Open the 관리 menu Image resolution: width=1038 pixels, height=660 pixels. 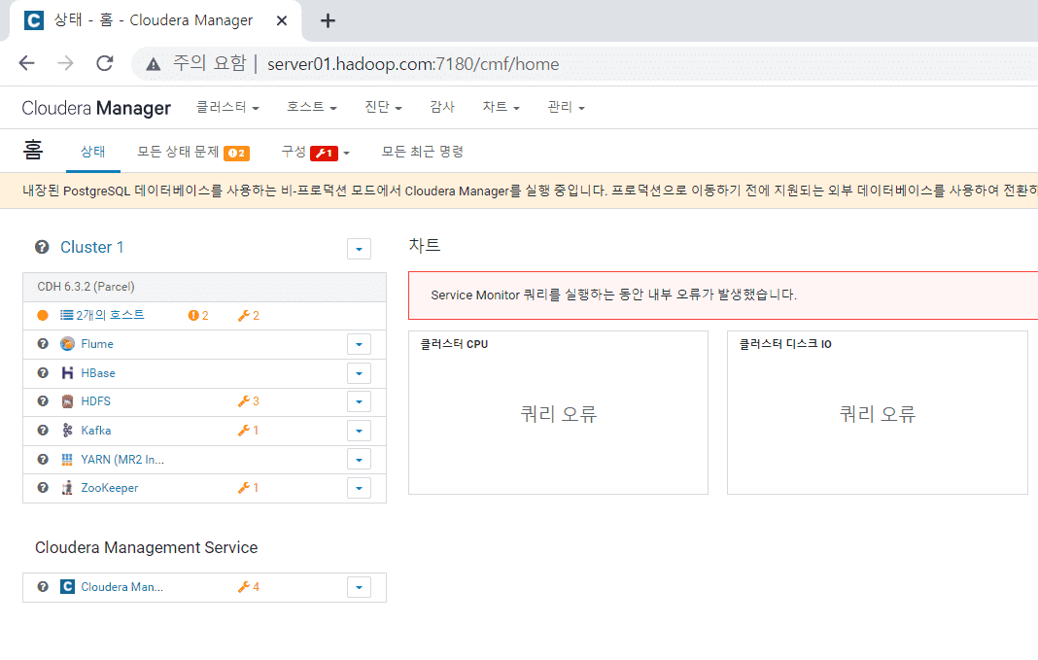[566, 107]
